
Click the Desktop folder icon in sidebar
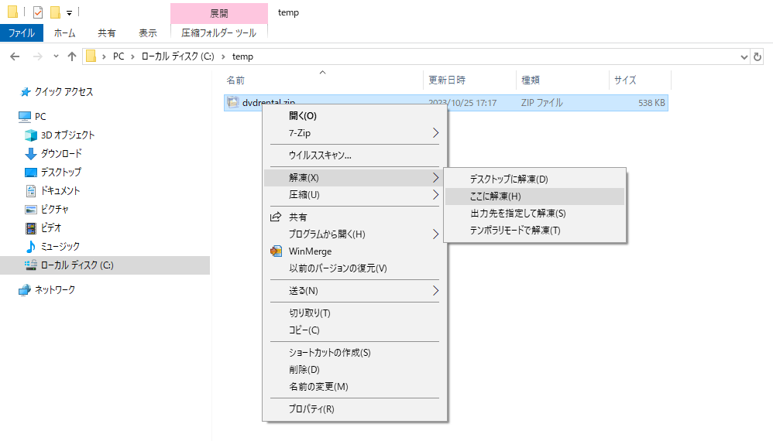coord(30,173)
